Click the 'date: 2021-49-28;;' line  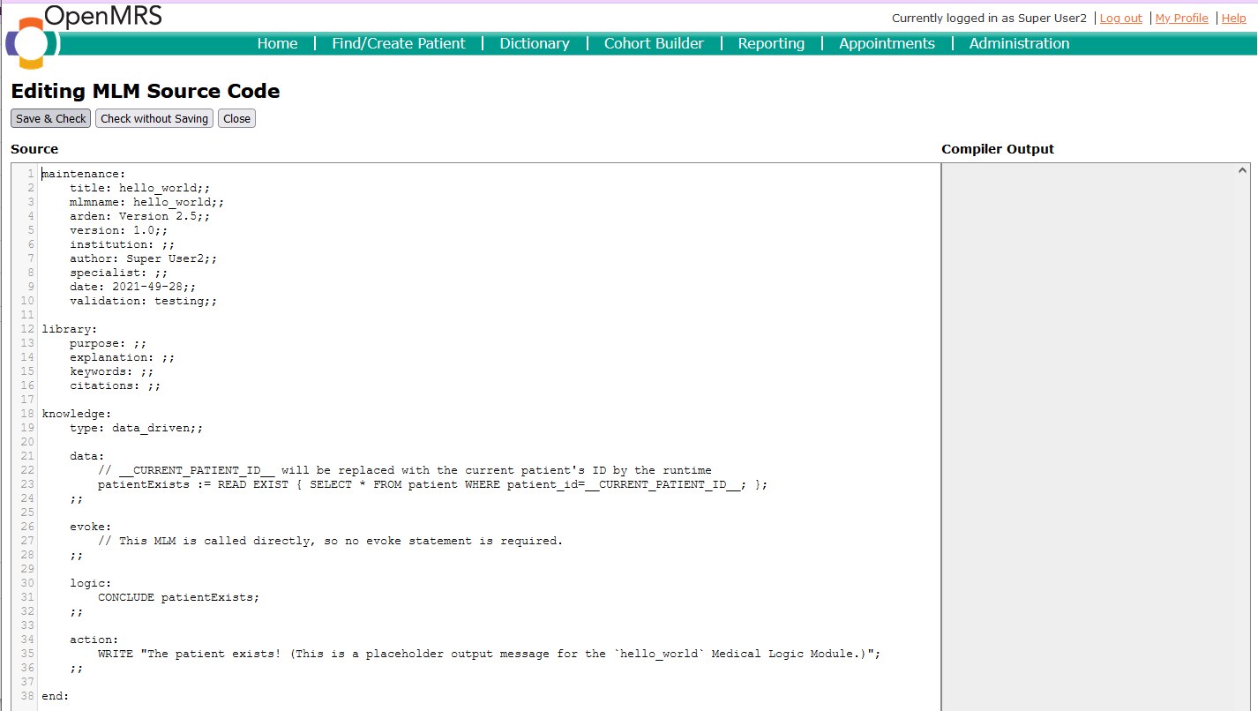click(133, 287)
